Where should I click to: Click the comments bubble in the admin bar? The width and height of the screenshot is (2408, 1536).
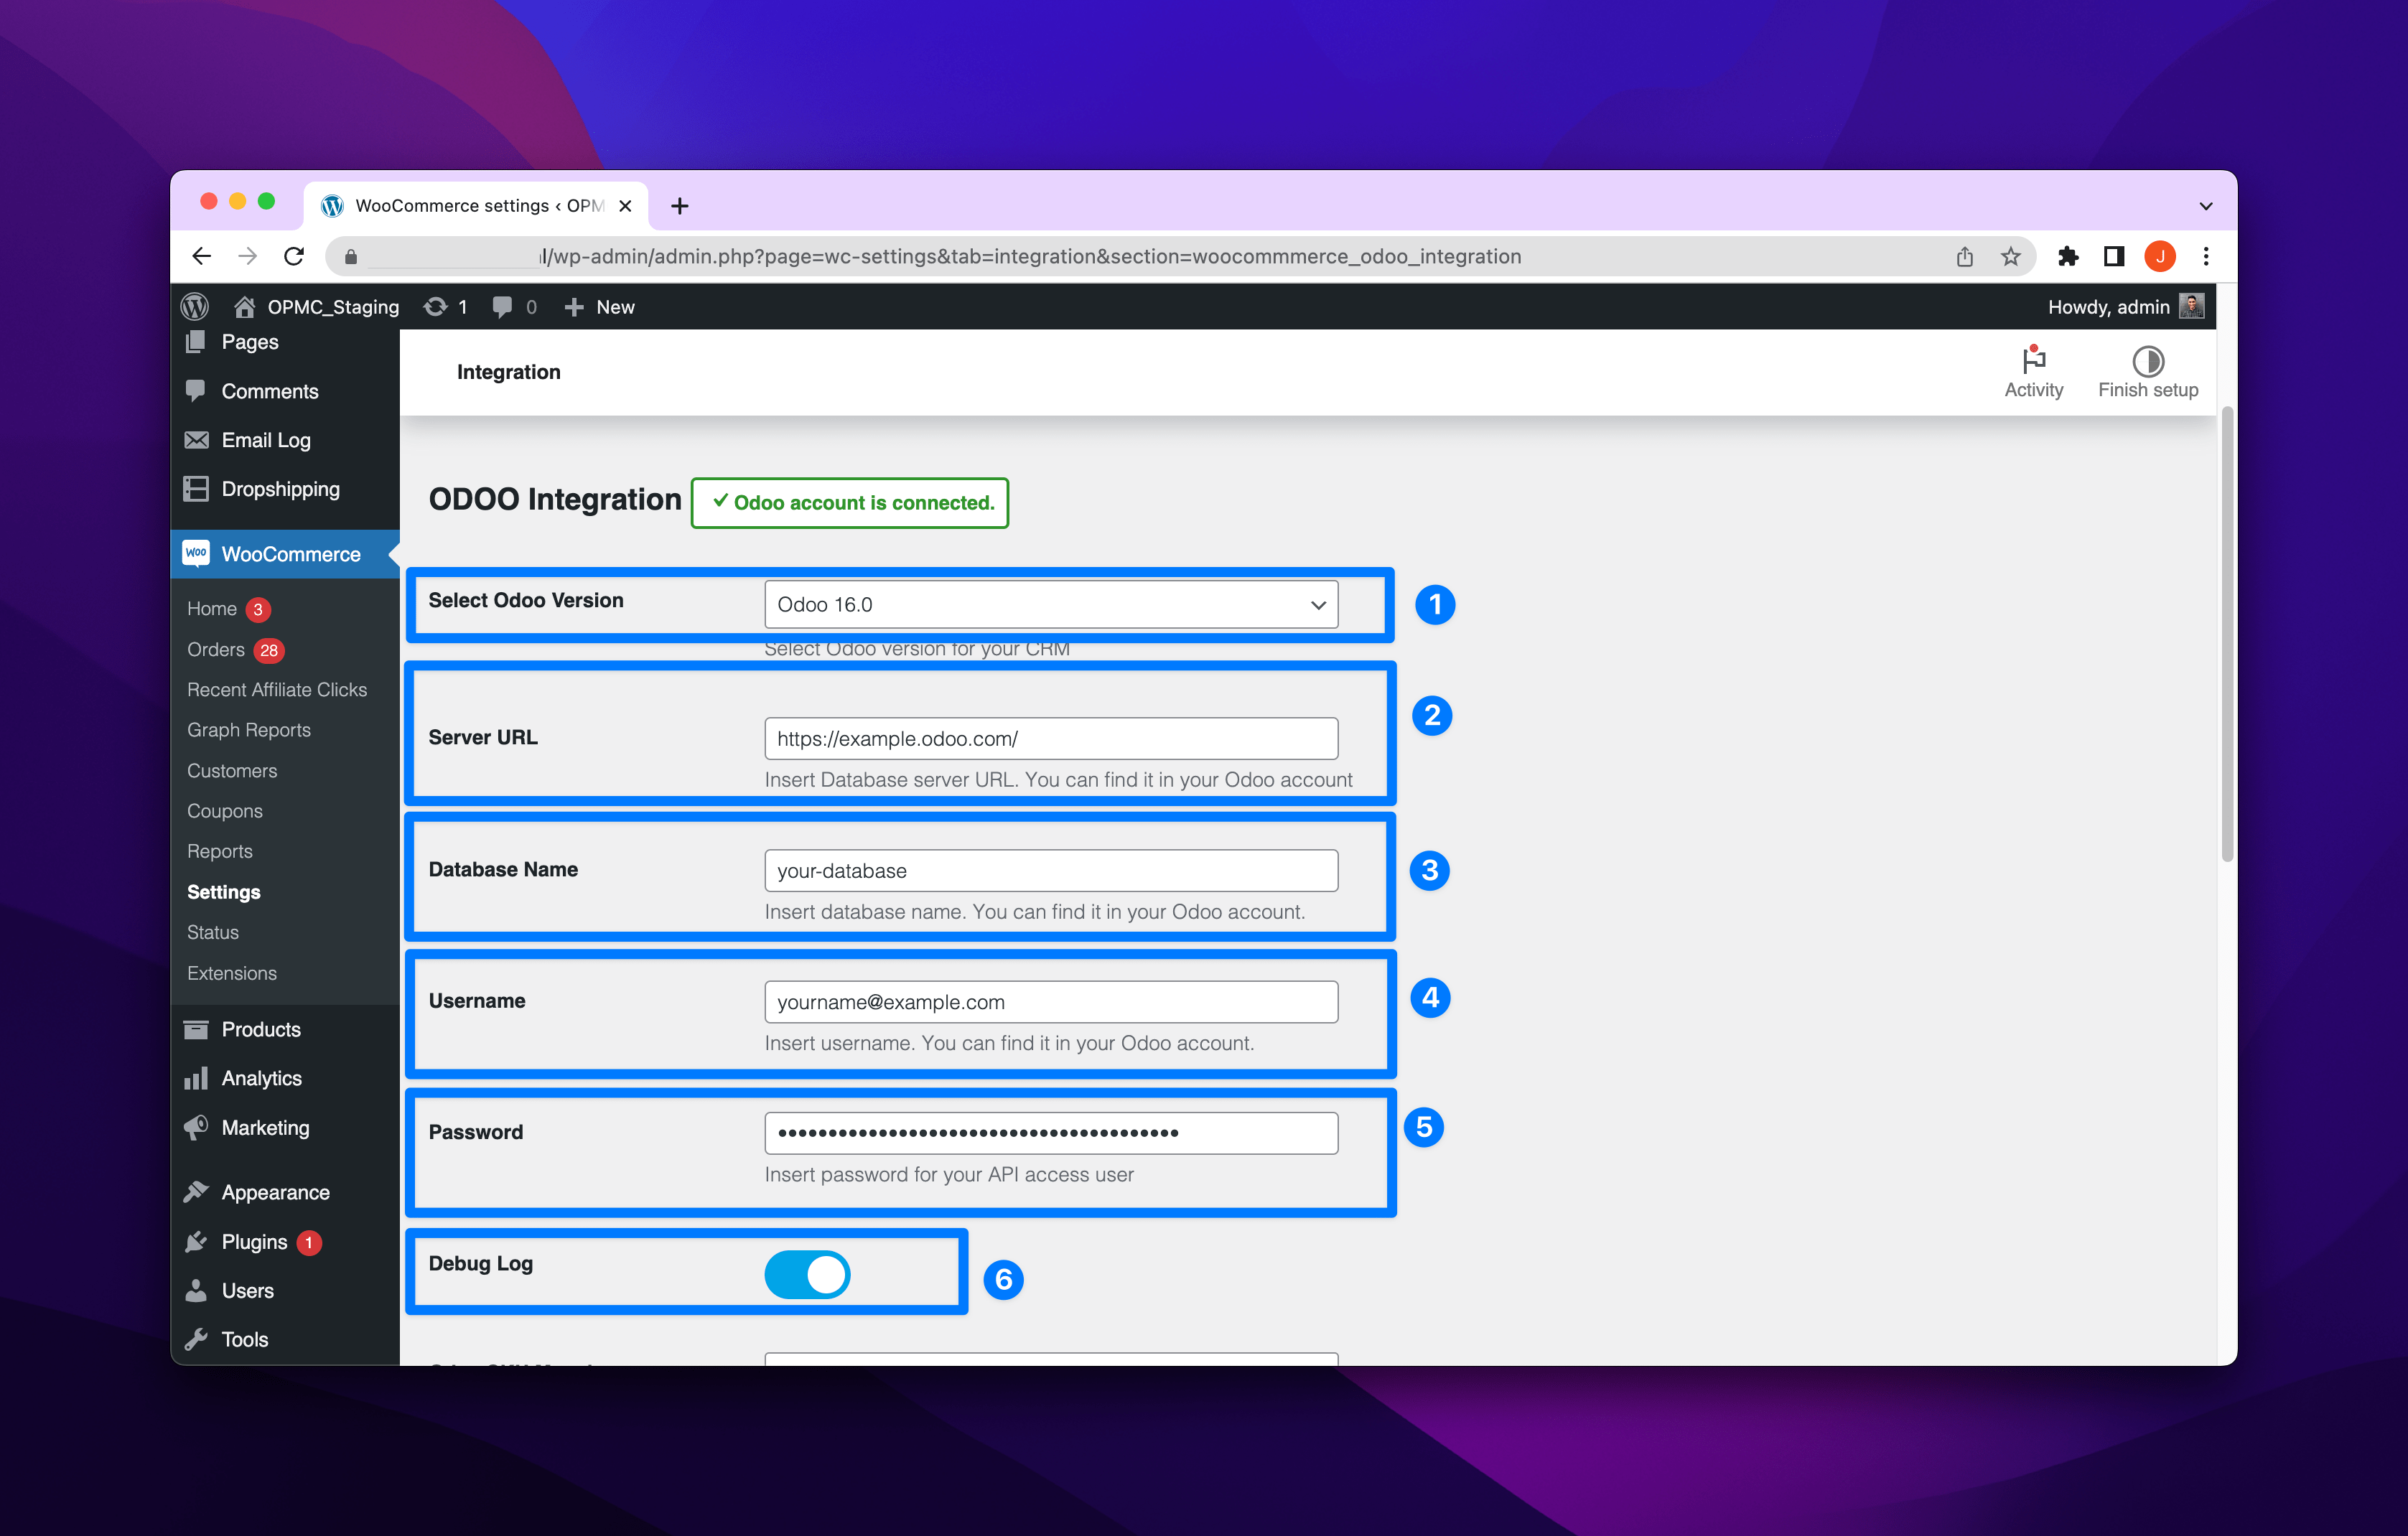[x=504, y=306]
